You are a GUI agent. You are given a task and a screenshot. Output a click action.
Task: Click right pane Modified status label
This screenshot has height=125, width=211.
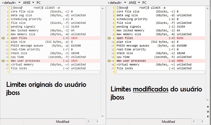(168, 122)
